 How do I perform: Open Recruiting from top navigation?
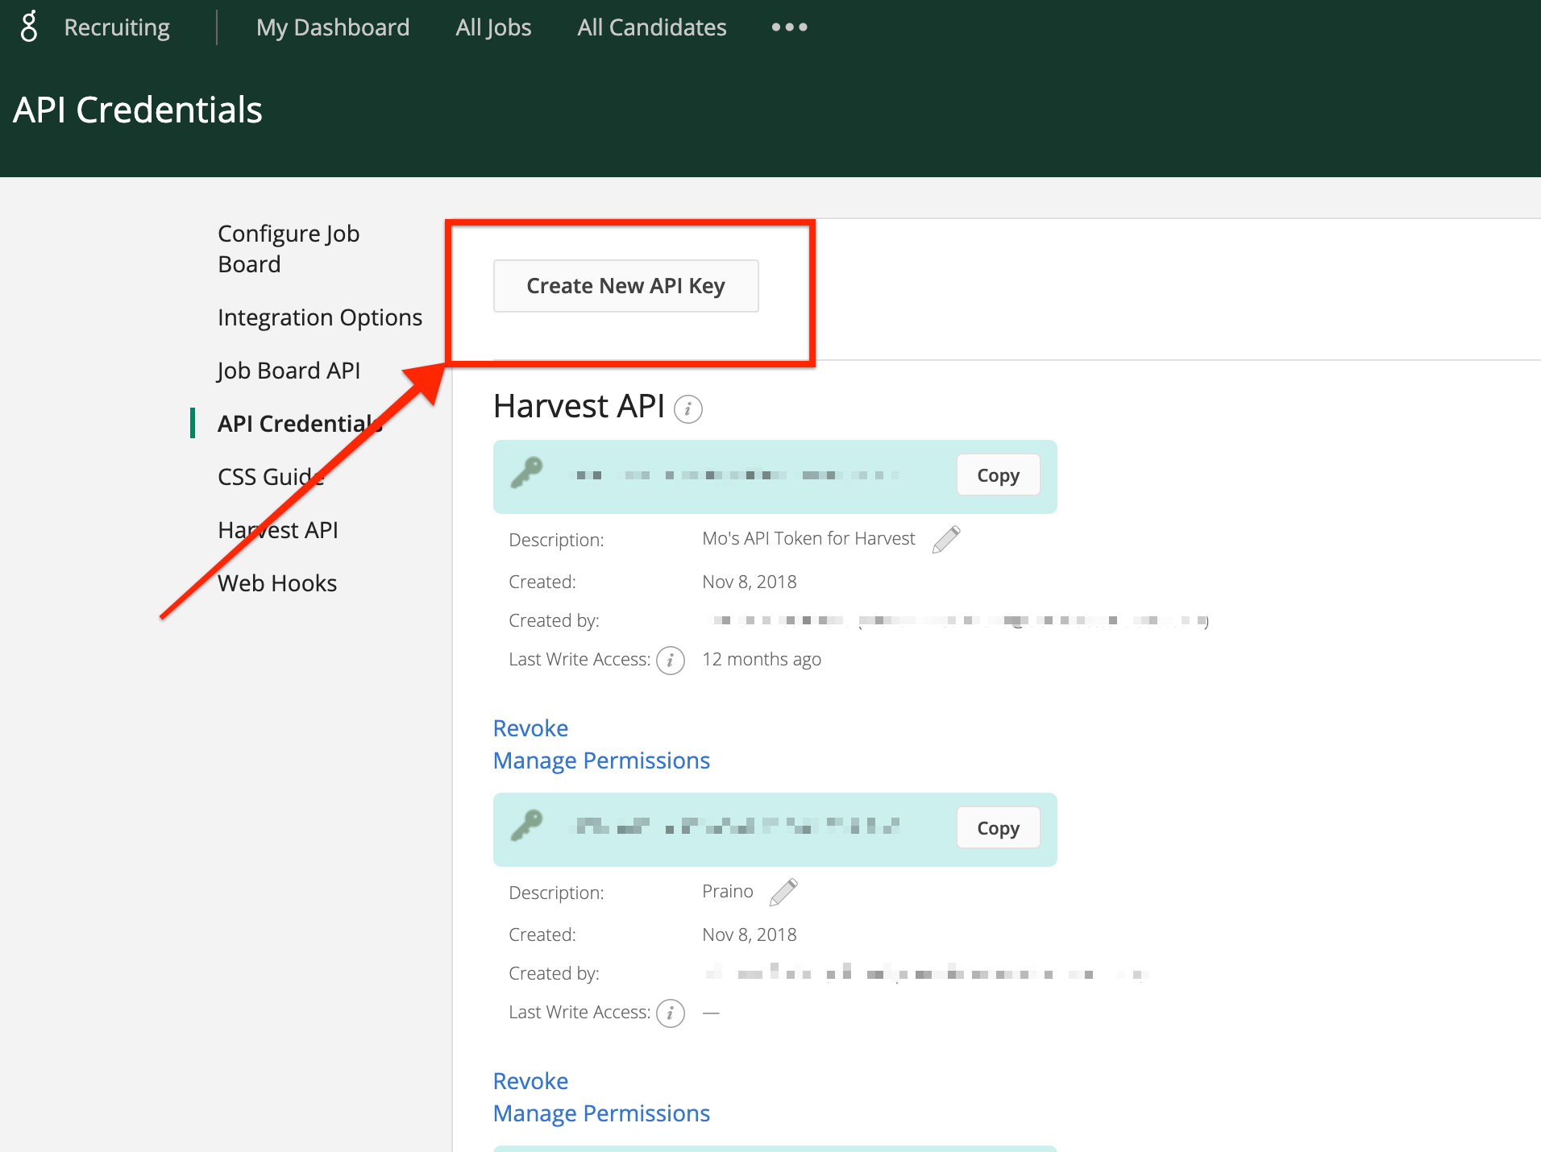pos(117,27)
